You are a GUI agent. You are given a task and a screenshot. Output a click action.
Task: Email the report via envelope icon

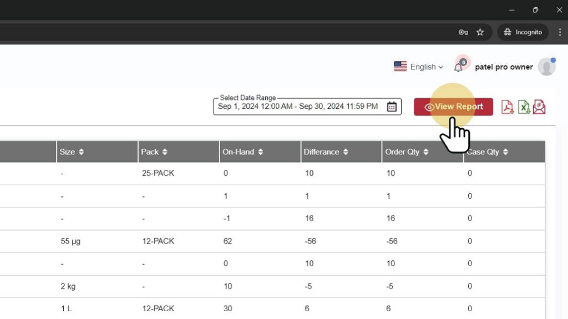tap(539, 107)
